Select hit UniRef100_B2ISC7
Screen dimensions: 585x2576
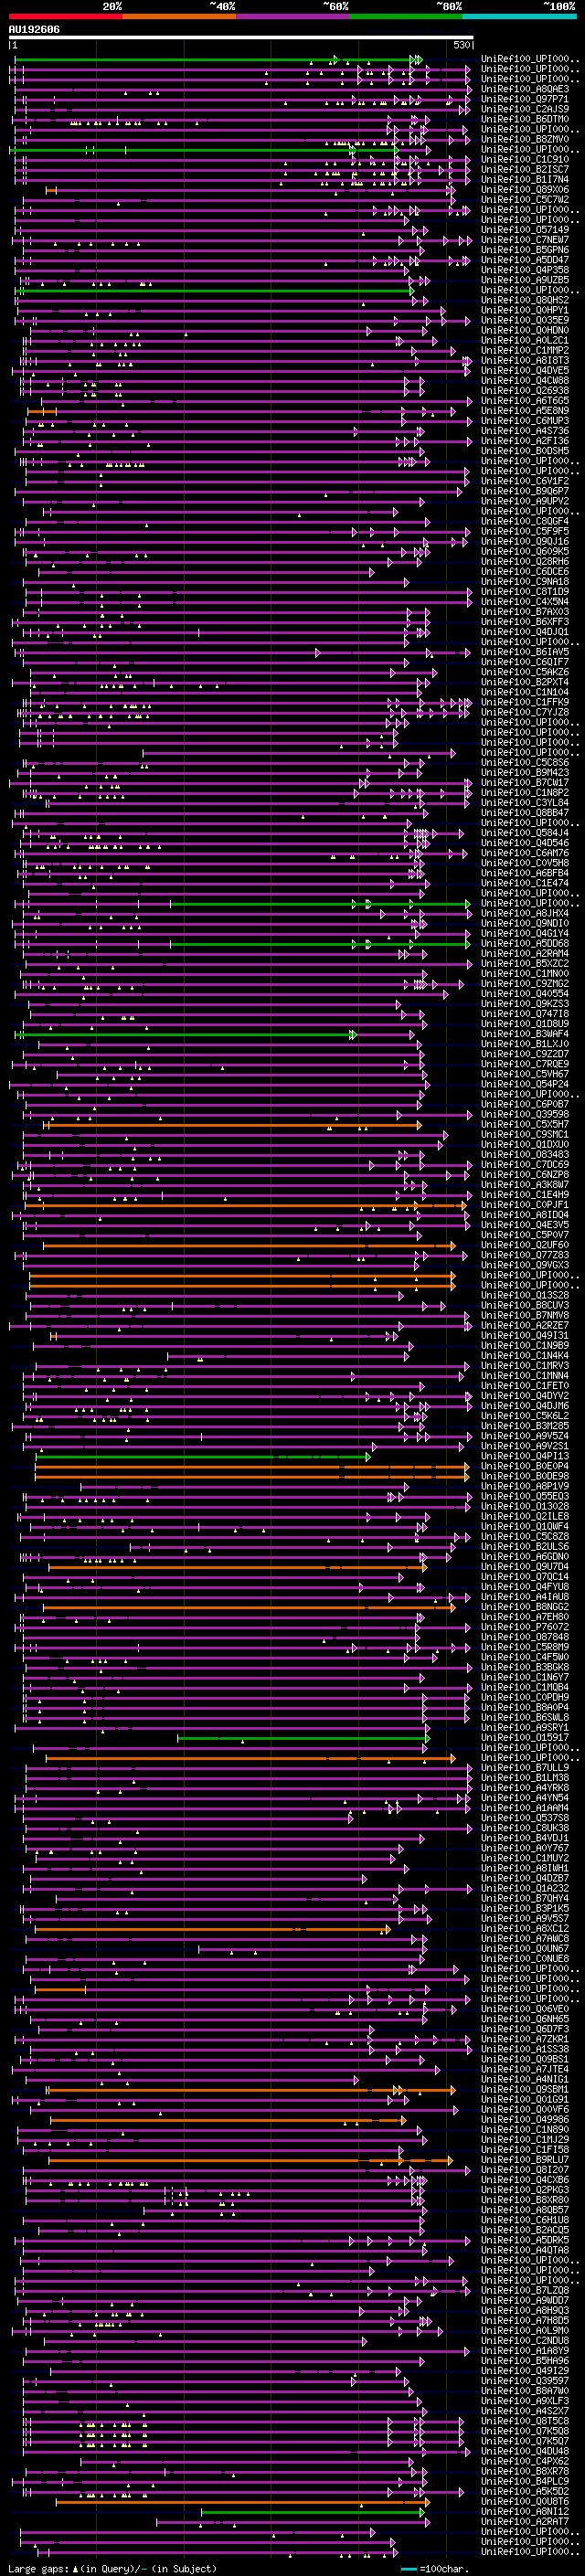pyautogui.click(x=525, y=169)
